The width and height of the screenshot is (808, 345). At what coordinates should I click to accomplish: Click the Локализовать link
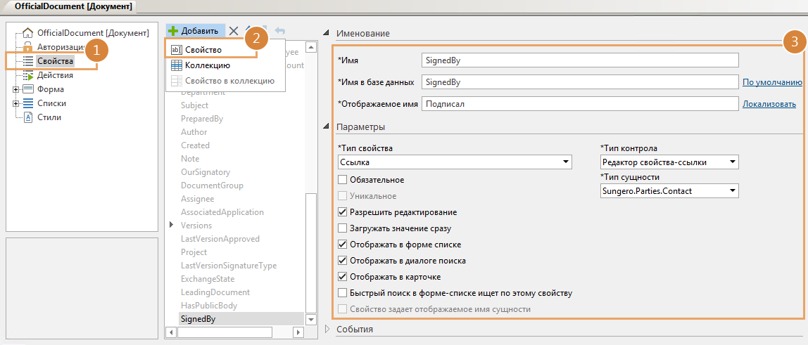[769, 104]
